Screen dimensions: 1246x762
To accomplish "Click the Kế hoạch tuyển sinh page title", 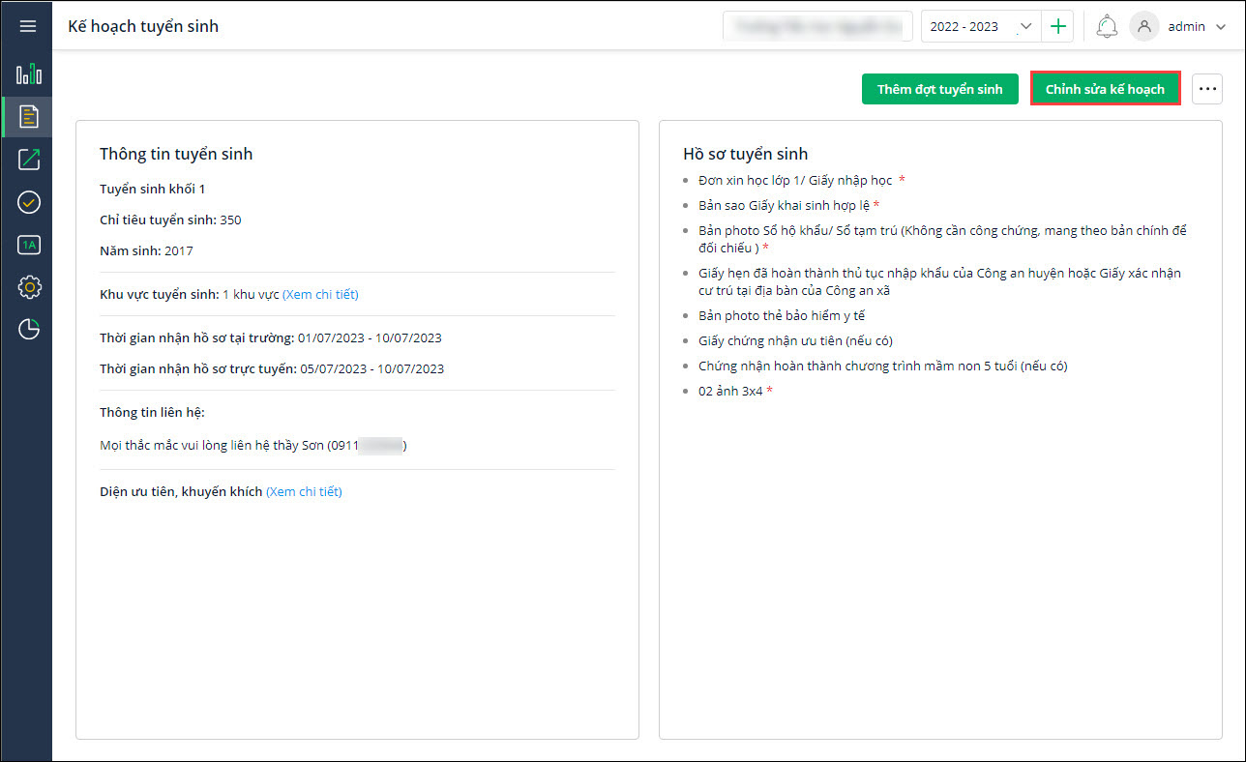I will point(143,26).
